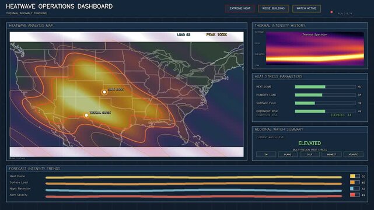374x210 pixels.
Task: Click the blue Night Retention mini gauge
Action: [355, 188]
